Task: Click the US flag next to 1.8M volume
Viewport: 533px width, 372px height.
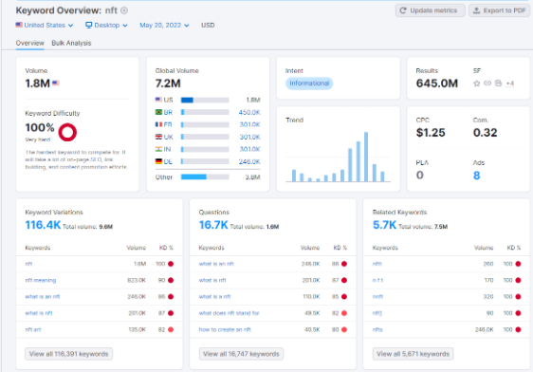Action: pyautogui.click(x=56, y=83)
